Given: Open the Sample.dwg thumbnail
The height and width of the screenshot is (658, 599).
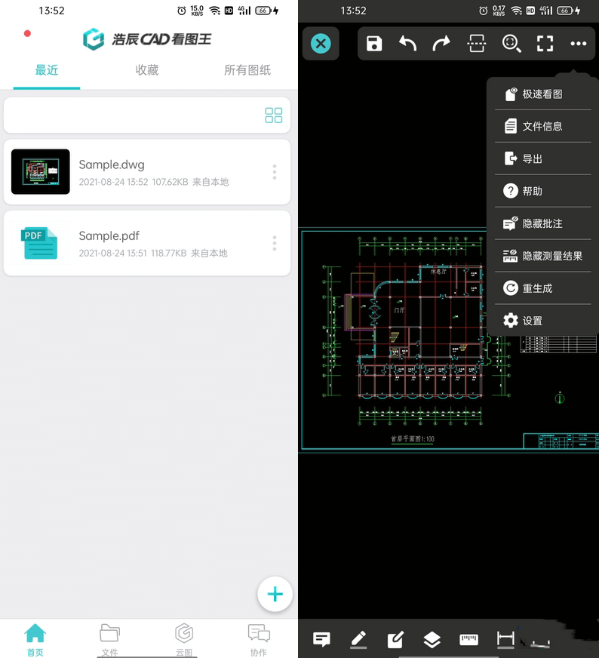Looking at the screenshot, I should coord(41,172).
